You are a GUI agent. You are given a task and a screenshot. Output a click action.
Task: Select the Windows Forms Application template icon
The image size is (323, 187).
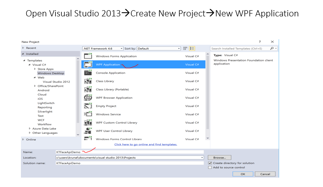point(88,56)
